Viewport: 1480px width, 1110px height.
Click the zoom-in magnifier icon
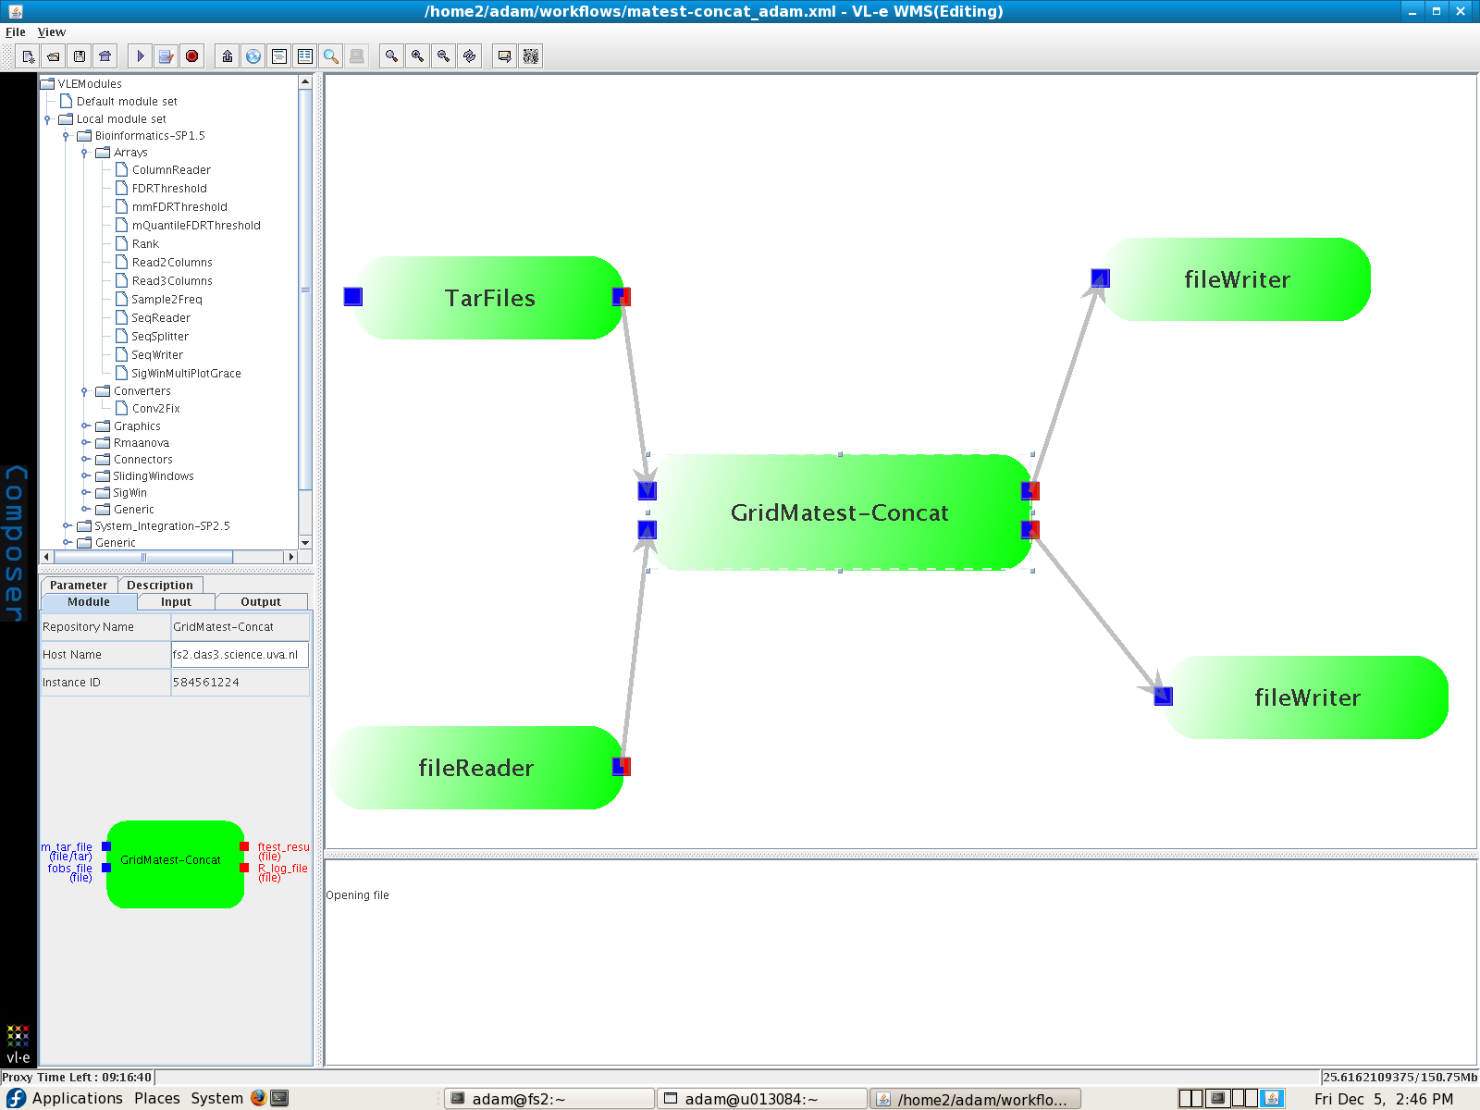[418, 56]
